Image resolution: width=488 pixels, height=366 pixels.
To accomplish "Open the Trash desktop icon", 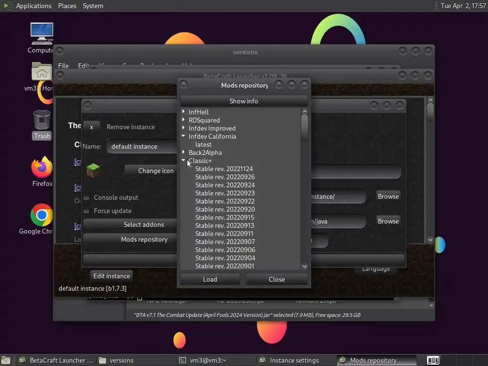I will pyautogui.click(x=42, y=120).
